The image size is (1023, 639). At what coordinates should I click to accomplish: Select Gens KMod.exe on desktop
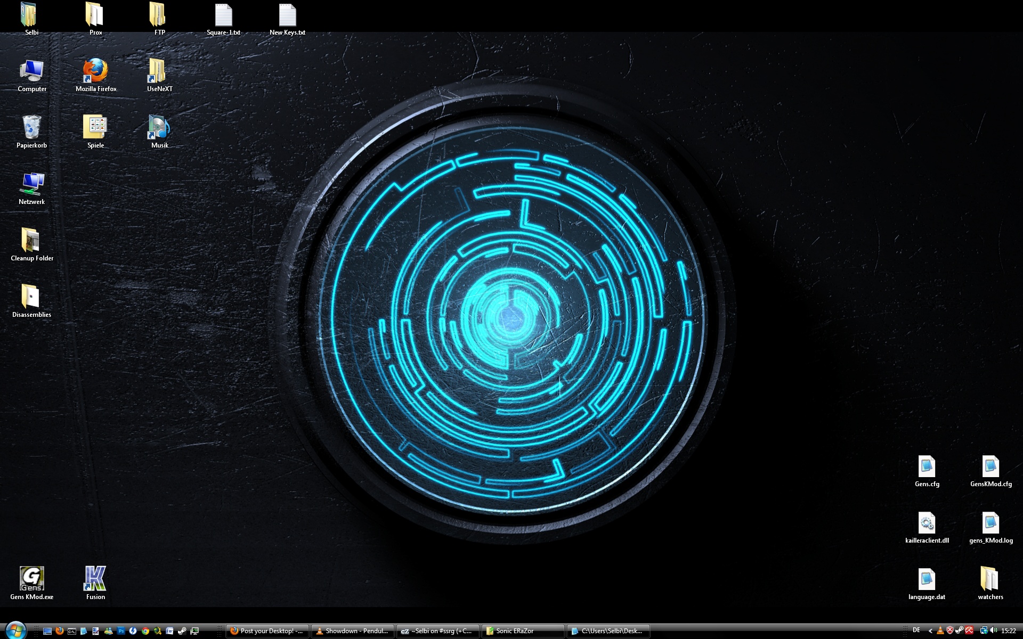(31, 584)
